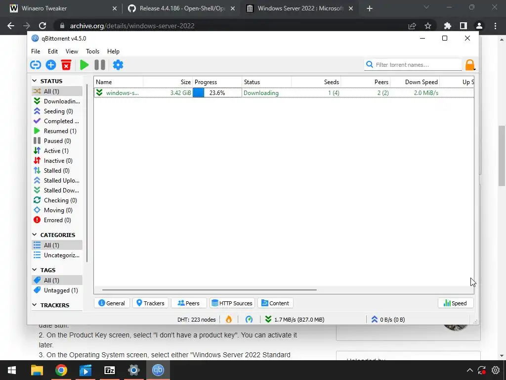Toggle the alternative speed limits icon
Image resolution: width=506 pixels, height=380 pixels.
pyautogui.click(x=249, y=320)
